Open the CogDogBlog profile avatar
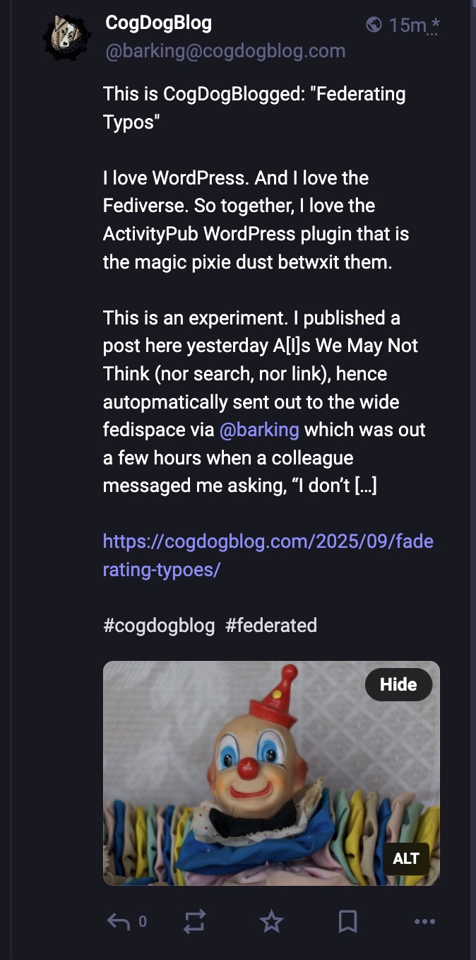Screen dimensions: 476x960 [x=67, y=37]
